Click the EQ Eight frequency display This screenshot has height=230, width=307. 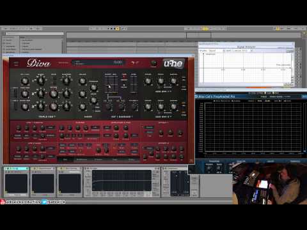point(122,180)
